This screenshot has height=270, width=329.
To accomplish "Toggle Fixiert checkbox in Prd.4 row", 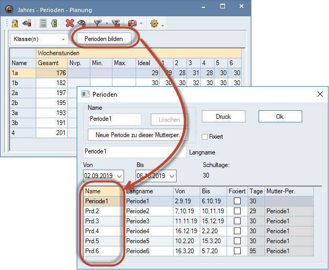I will [237, 231].
